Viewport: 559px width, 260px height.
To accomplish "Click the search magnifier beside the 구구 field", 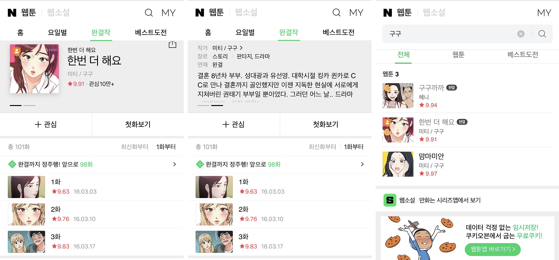I will tap(542, 34).
